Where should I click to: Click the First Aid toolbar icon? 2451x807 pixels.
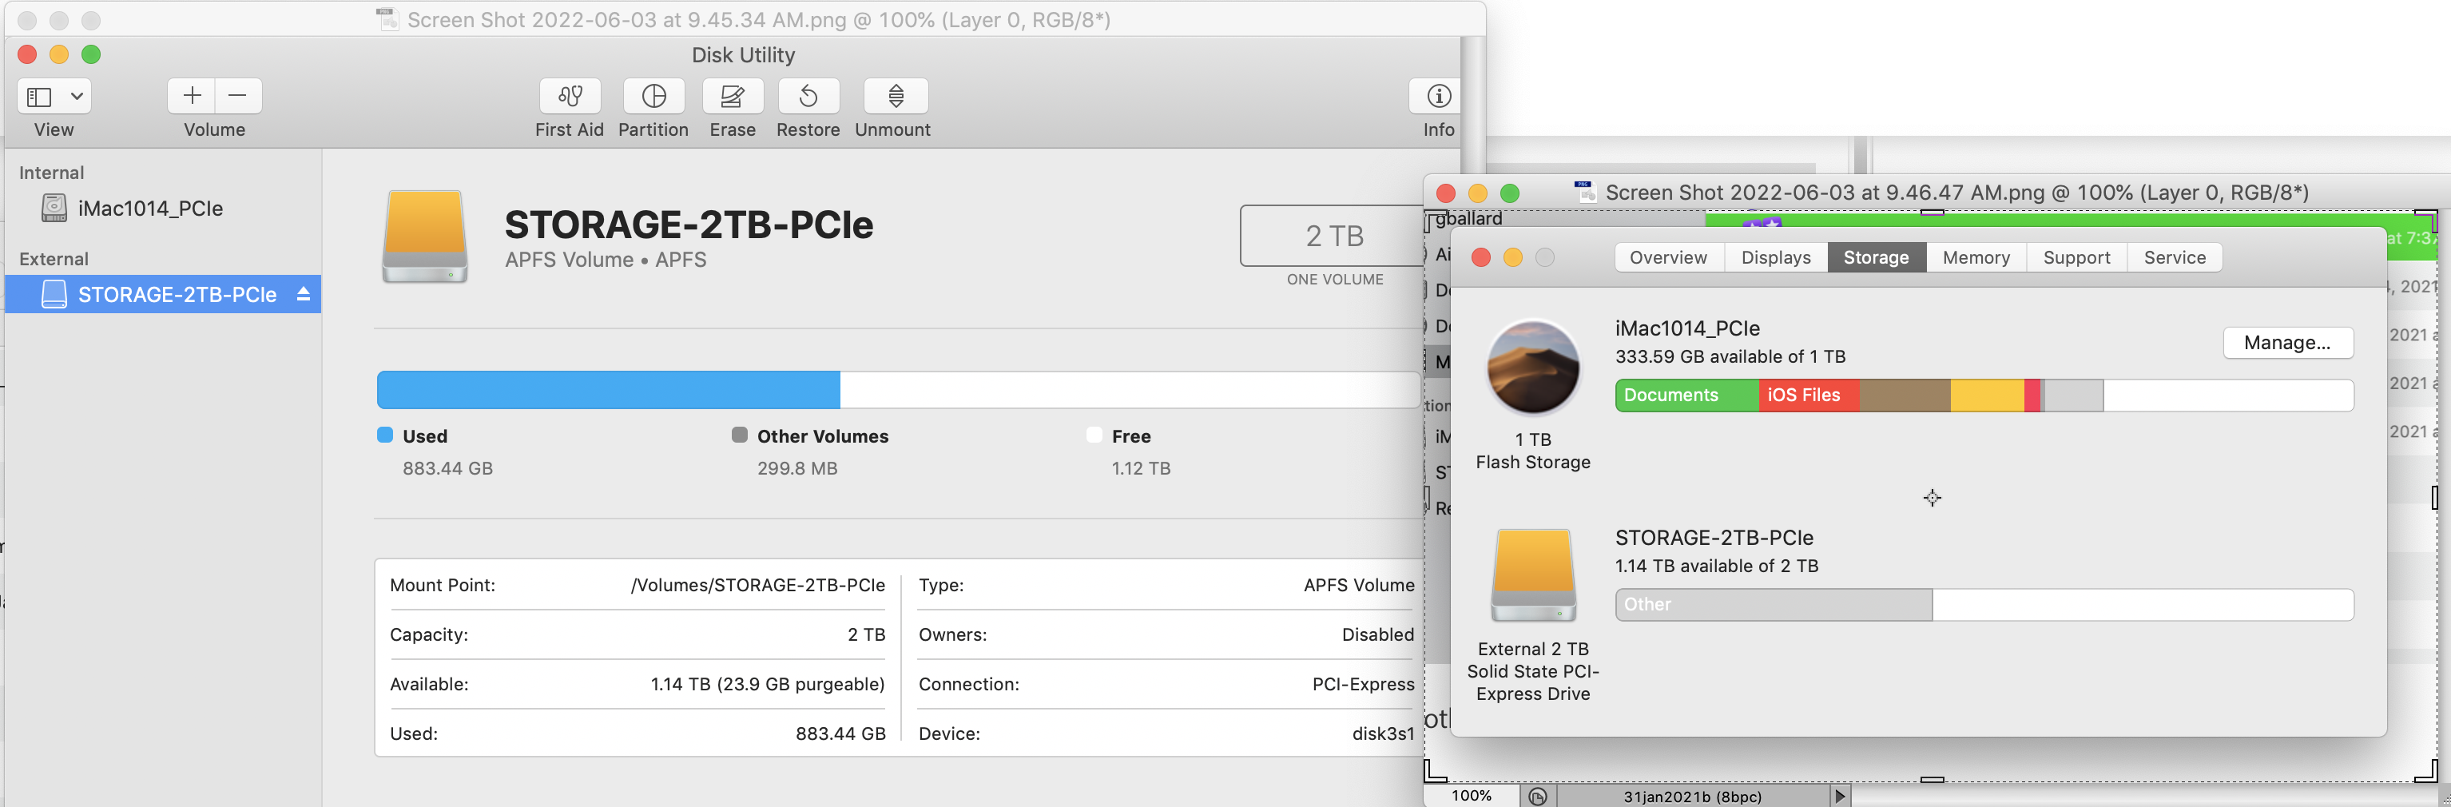(569, 96)
